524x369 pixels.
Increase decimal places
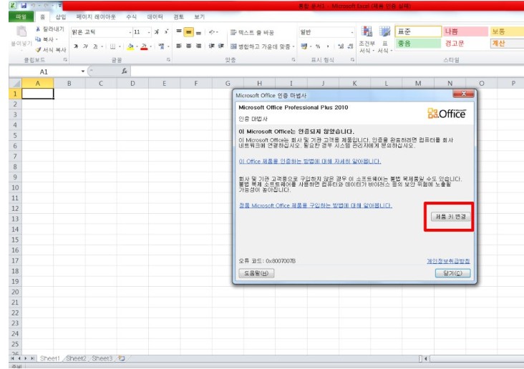click(341, 46)
